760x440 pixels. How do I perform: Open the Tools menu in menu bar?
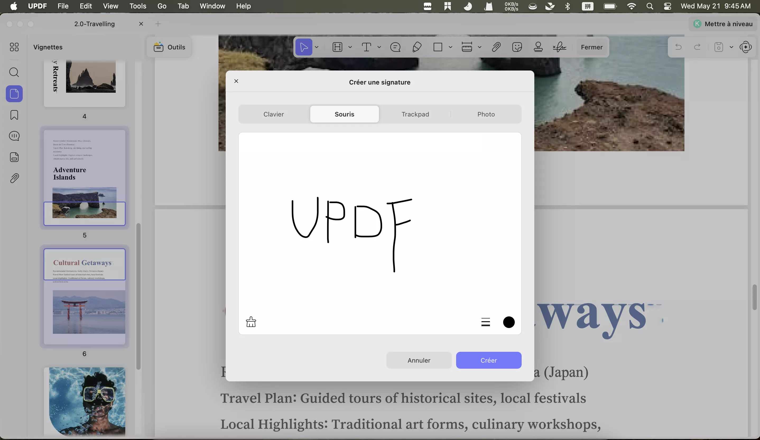[138, 6]
